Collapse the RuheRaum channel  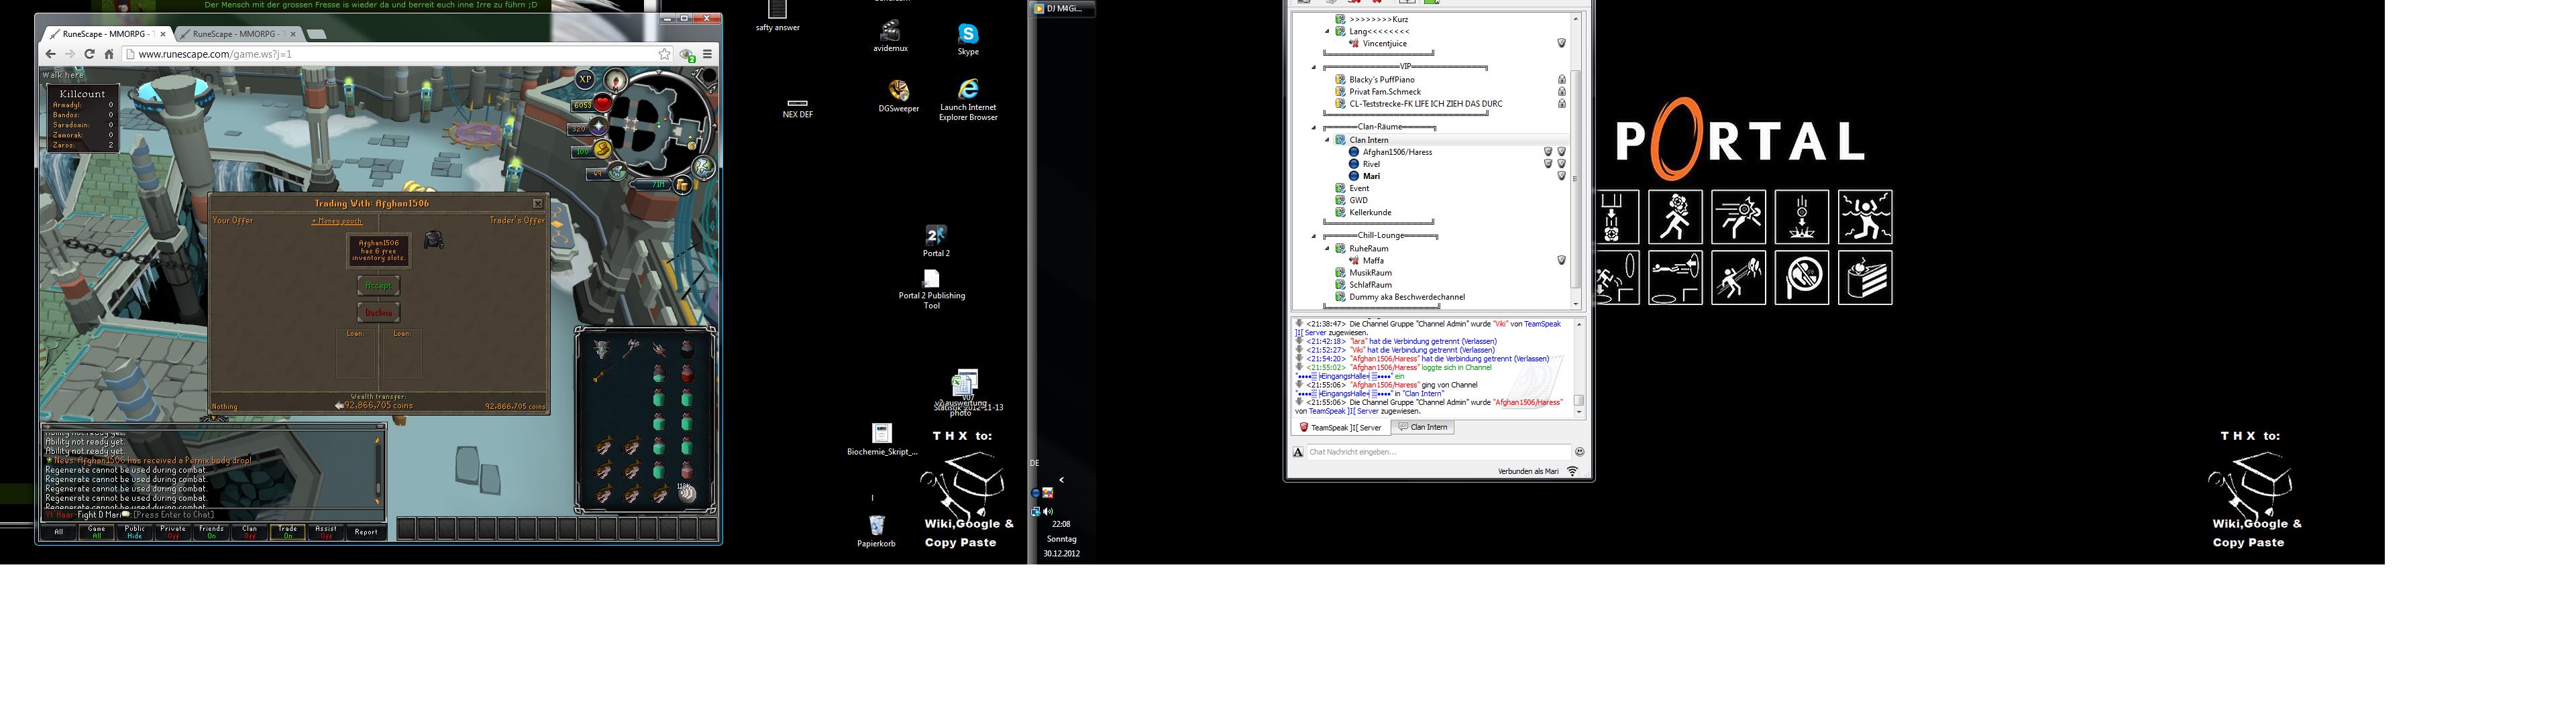tap(1328, 249)
